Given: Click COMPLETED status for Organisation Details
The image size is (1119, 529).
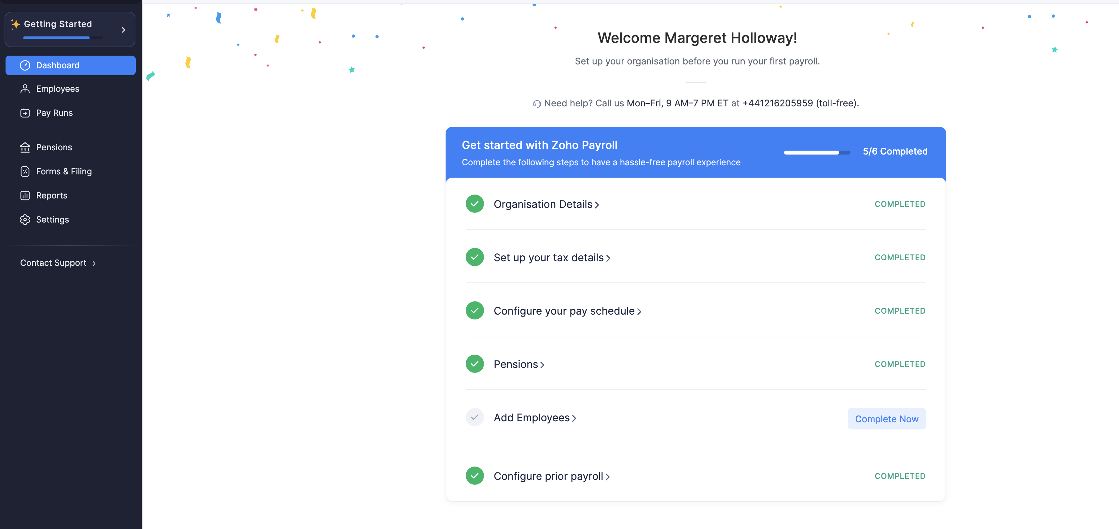Looking at the screenshot, I should click(900, 204).
